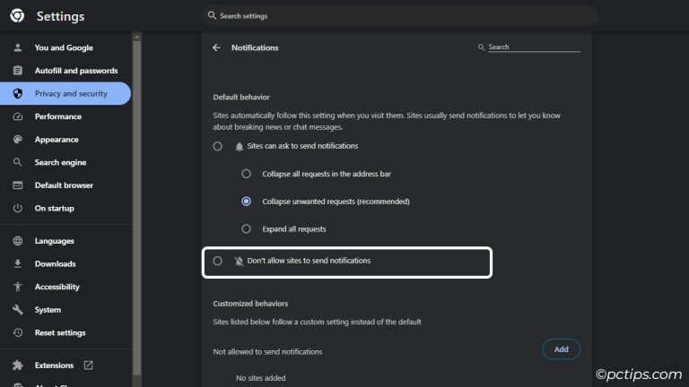The width and height of the screenshot is (689, 387).
Task: Focus the notifications Search field
Action: [x=534, y=47]
